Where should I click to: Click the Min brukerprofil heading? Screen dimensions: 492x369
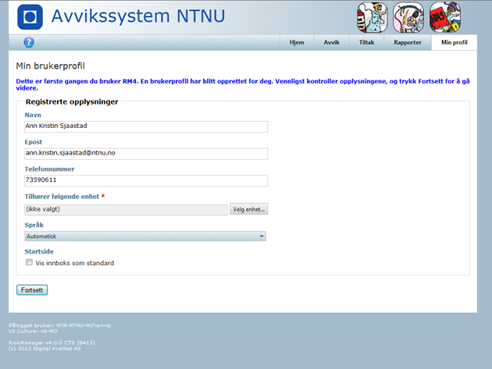[x=51, y=66]
